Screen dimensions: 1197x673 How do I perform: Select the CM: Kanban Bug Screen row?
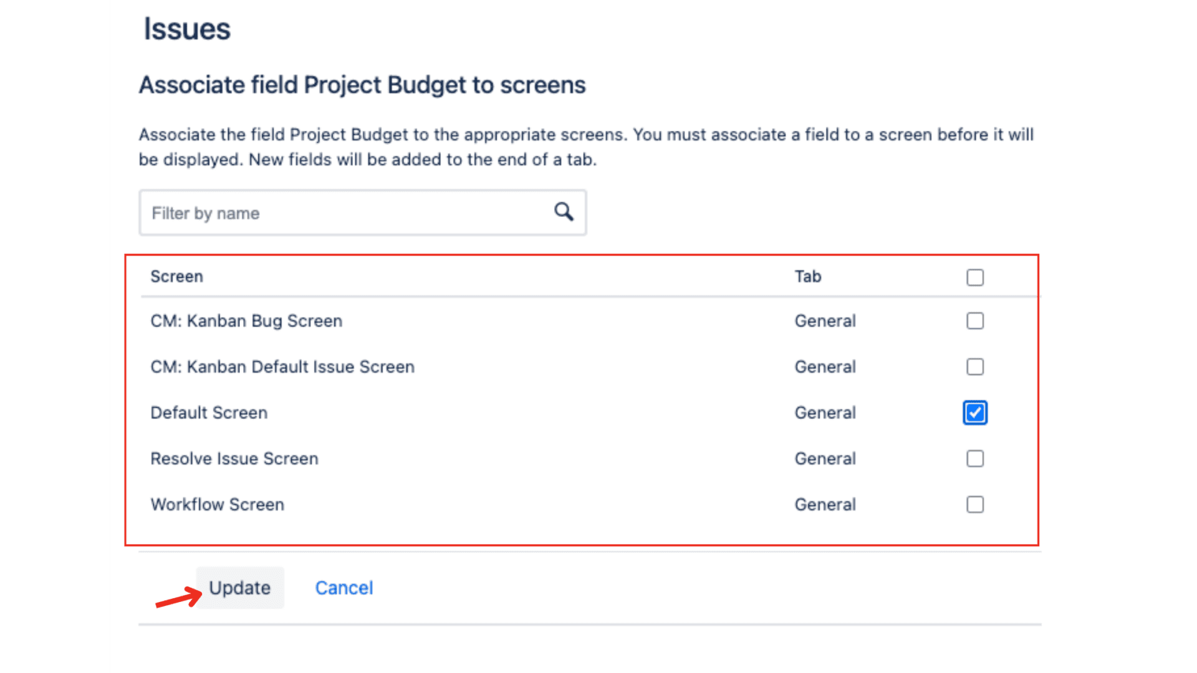tap(246, 320)
